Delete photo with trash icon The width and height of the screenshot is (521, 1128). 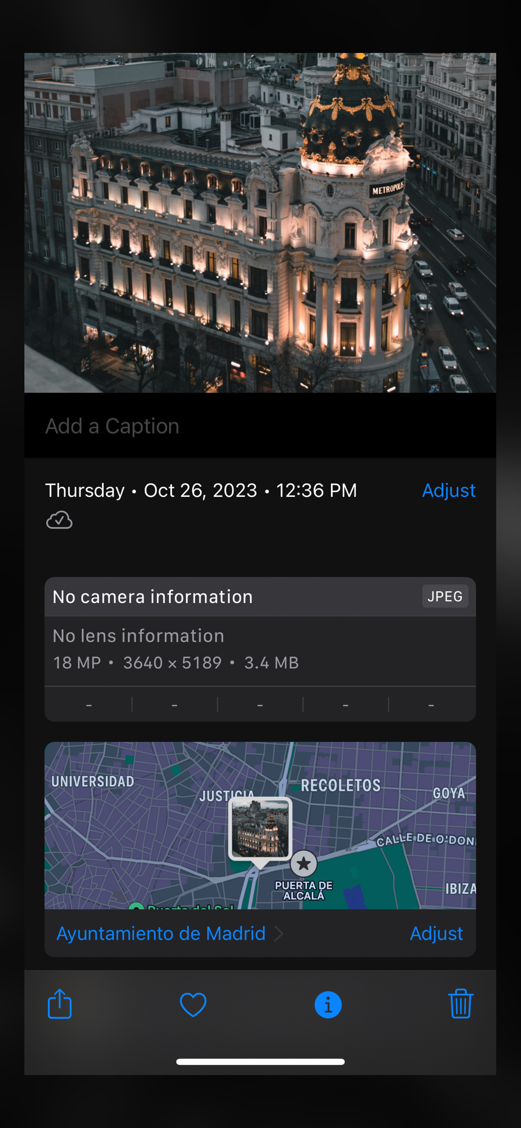(461, 1003)
